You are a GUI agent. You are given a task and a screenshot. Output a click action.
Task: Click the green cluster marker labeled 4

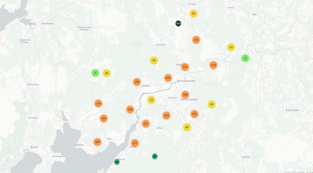pos(95,73)
